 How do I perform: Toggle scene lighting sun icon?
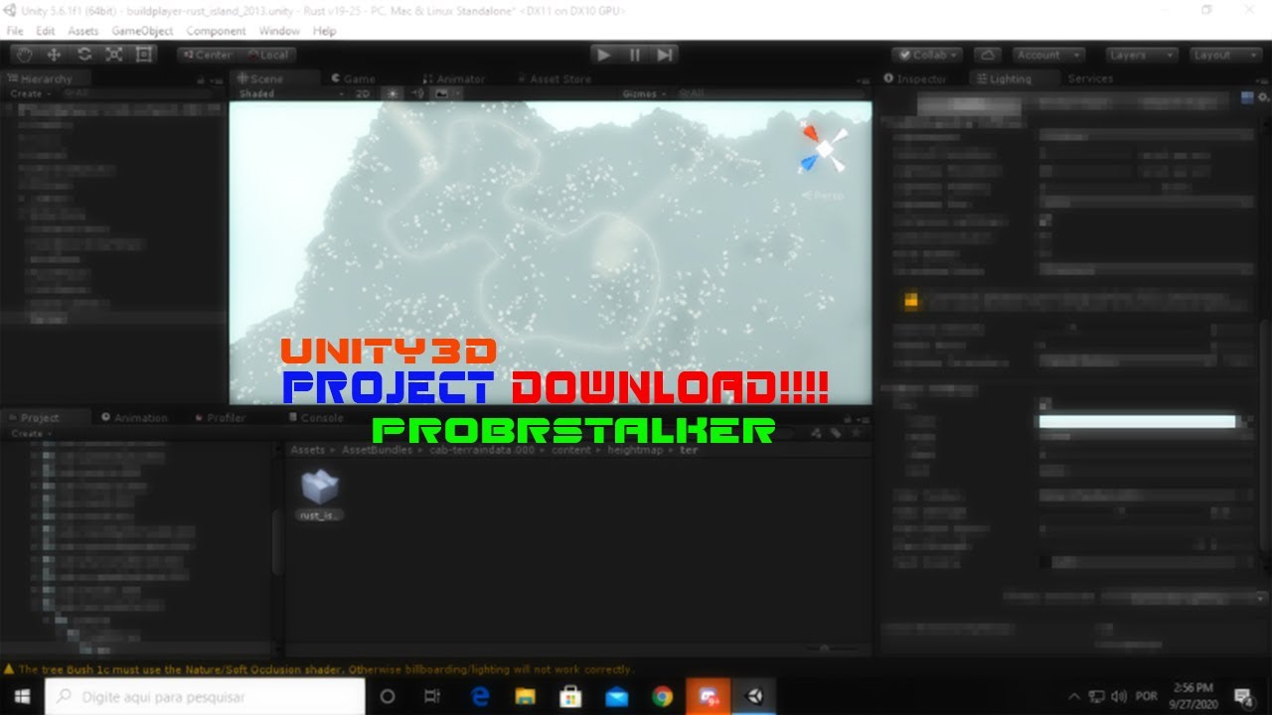[392, 93]
